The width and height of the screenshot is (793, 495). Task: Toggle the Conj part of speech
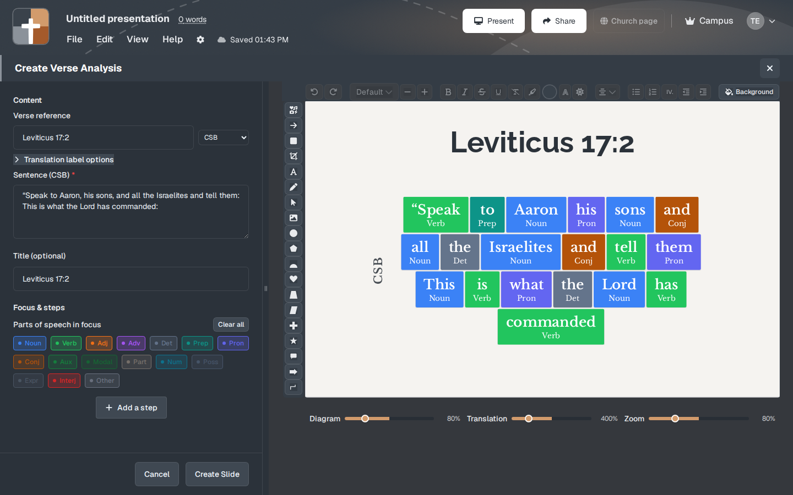click(29, 362)
